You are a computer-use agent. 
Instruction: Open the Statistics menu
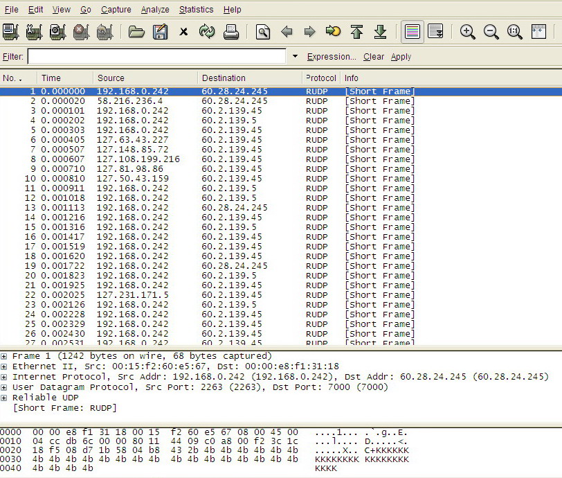pos(196,10)
